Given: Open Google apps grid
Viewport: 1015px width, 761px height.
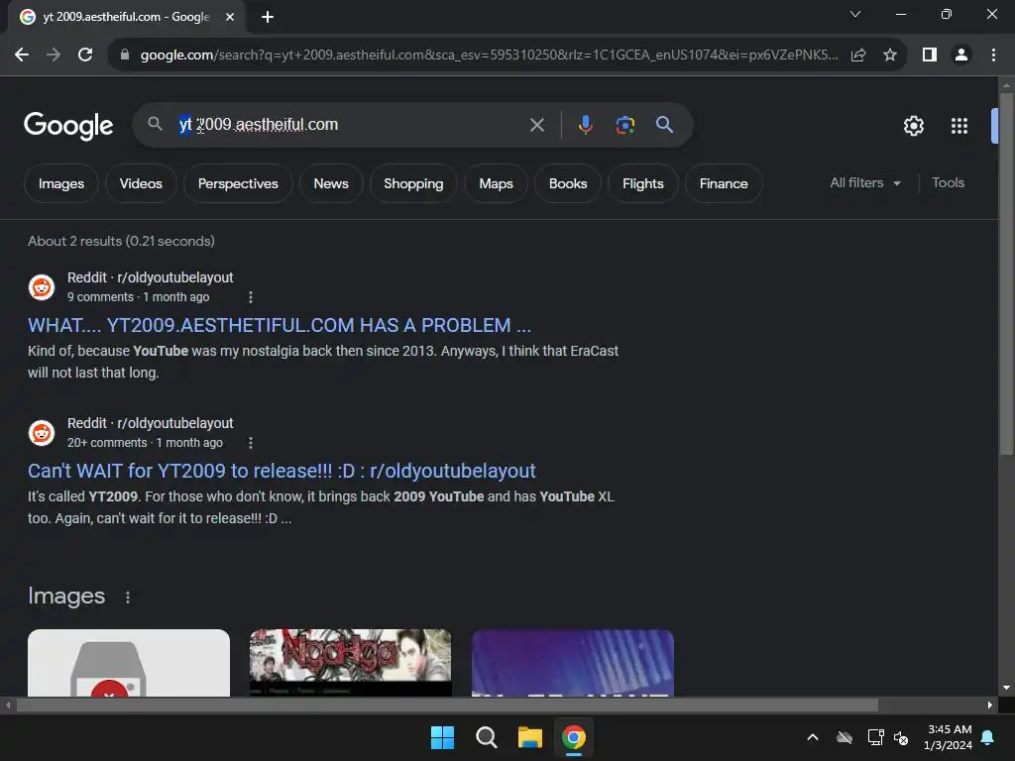Looking at the screenshot, I should [x=959, y=126].
